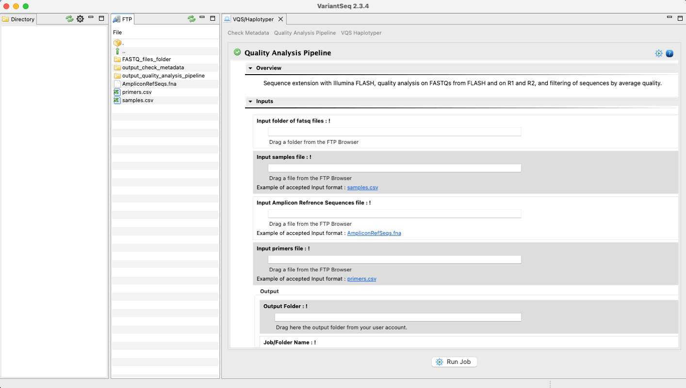Click the pipeline settings gear icon
This screenshot has height=388, width=686.
659,53
